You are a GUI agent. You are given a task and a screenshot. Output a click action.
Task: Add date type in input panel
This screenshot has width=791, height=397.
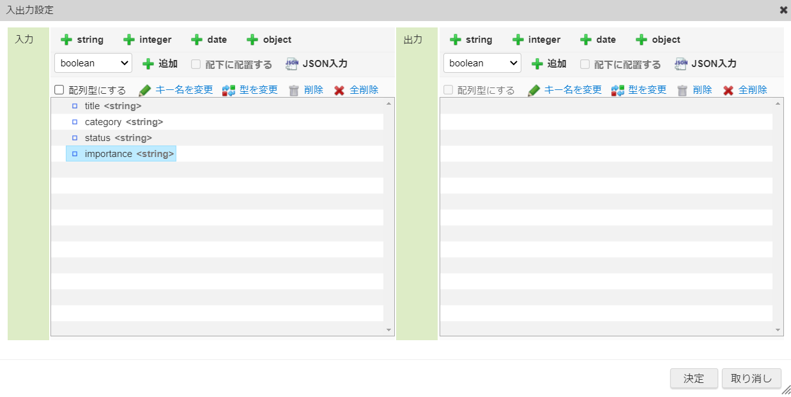(209, 40)
